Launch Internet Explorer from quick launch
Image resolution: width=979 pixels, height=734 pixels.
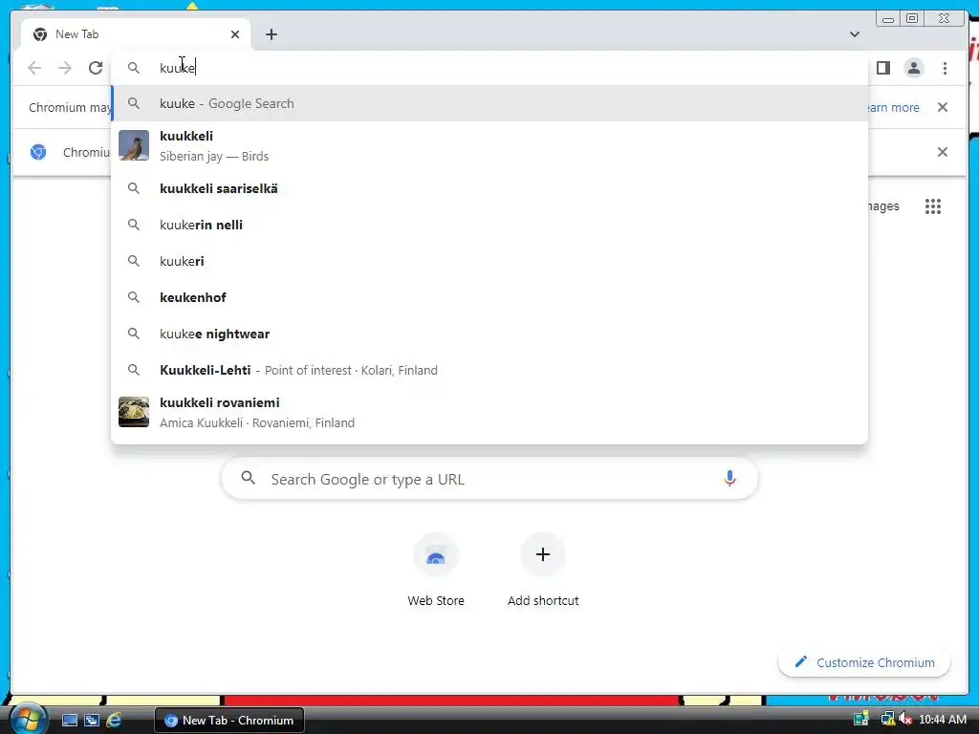pyautogui.click(x=114, y=721)
